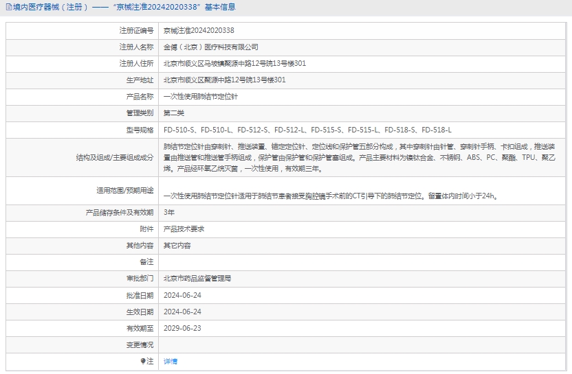
Task: Click attachment value 产品技术要求
Action: tap(184, 229)
